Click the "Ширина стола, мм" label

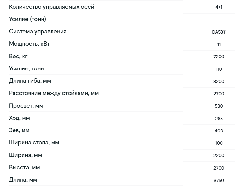pyautogui.click(x=34, y=142)
